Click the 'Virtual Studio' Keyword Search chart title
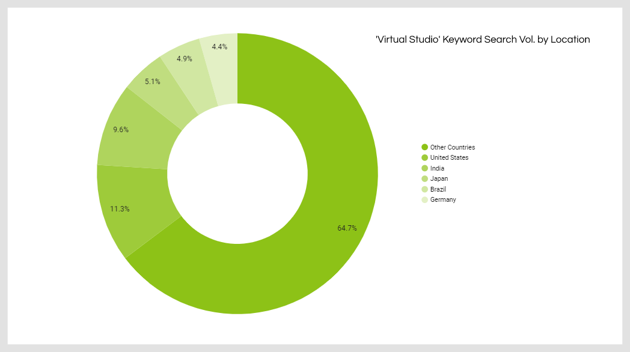 click(x=482, y=40)
